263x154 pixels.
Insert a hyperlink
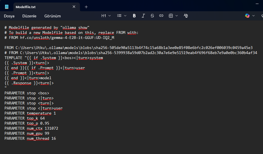pos(161,16)
